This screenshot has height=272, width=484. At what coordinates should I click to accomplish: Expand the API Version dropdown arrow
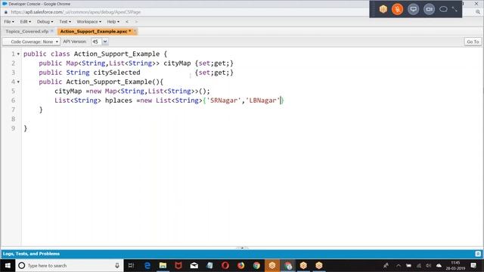[105, 42]
